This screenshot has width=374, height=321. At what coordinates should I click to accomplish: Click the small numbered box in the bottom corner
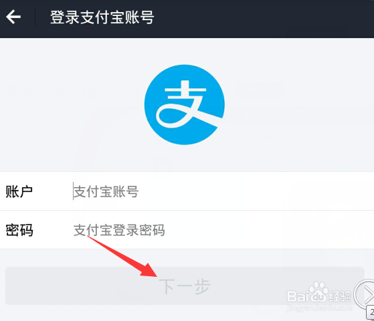tap(371, 313)
